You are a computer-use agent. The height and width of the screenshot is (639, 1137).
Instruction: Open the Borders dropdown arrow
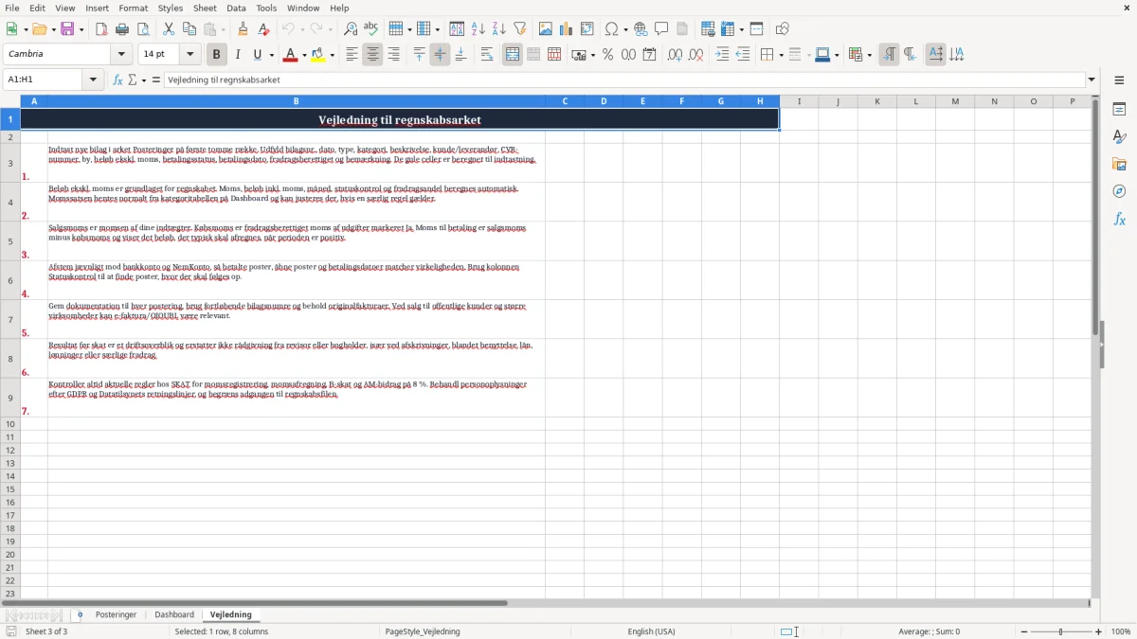tap(780, 55)
